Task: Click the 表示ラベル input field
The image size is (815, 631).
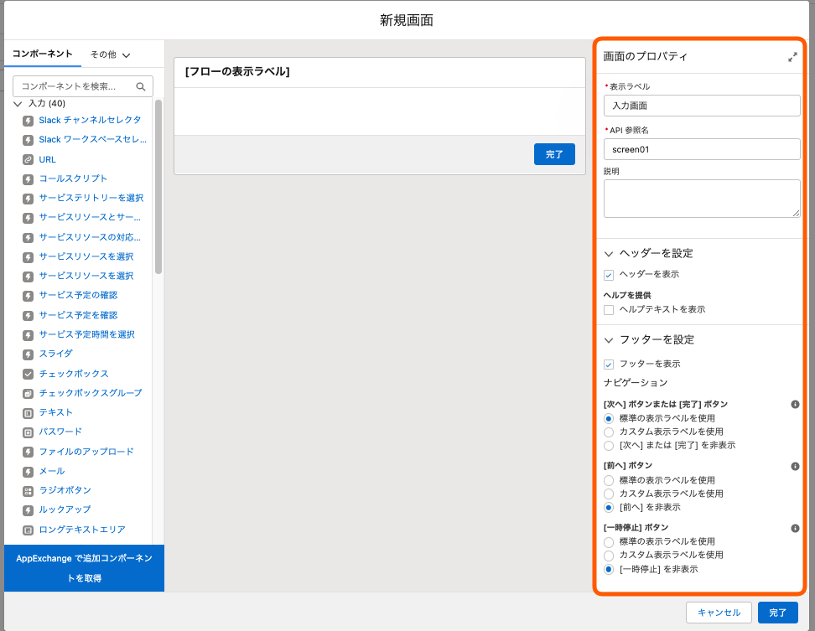Action: 702,106
